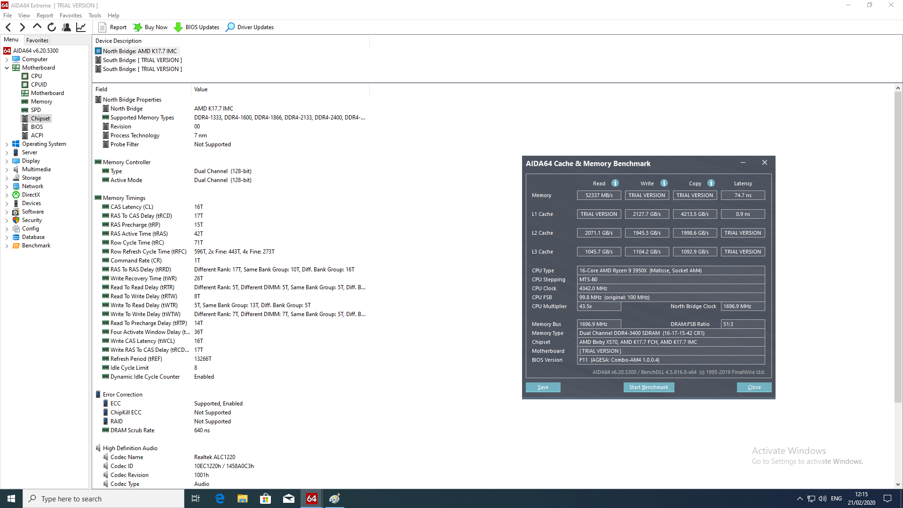Expand the Benchmark tree node
This screenshot has height=508, width=903.
click(7, 246)
